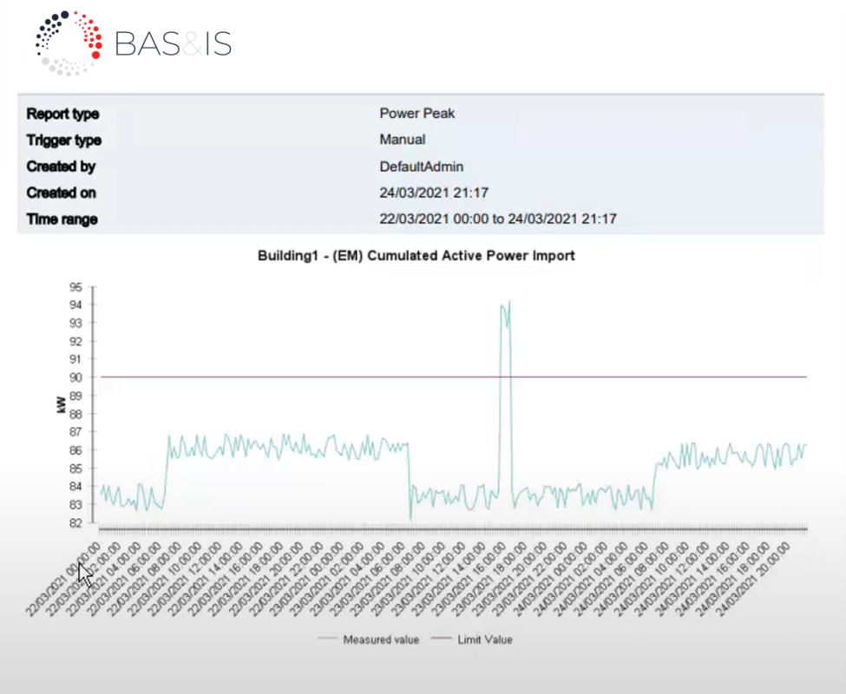846x694 pixels.
Task: Click the BAS&IS dotted circle logo
Action: (x=69, y=43)
